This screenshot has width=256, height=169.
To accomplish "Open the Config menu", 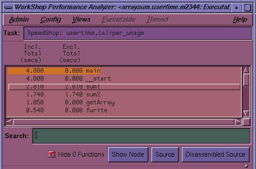I will (50, 19).
